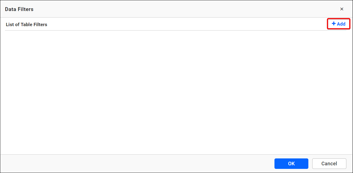
Task: Add a new table filter
Action: coord(339,24)
